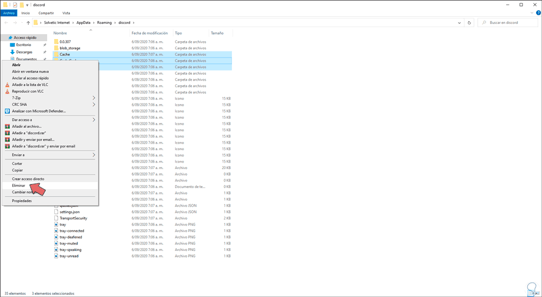Expand chevron after Solvetic Internet breadcrumb

pos(73,23)
